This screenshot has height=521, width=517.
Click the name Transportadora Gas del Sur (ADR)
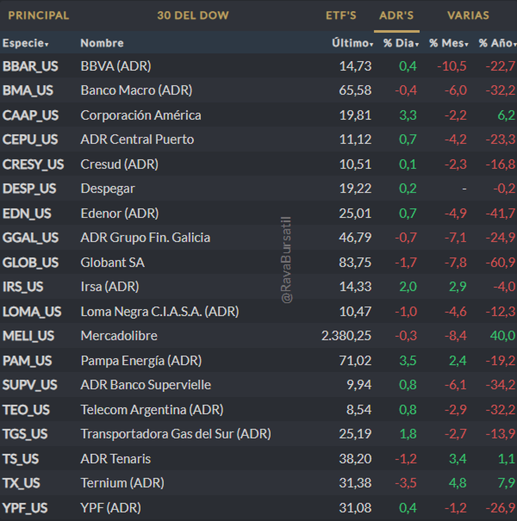pos(176,434)
